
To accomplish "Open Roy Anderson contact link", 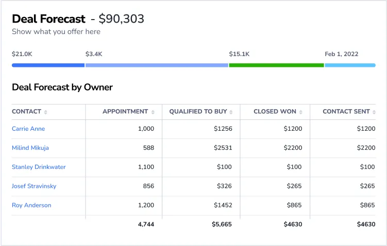I will coord(31,205).
